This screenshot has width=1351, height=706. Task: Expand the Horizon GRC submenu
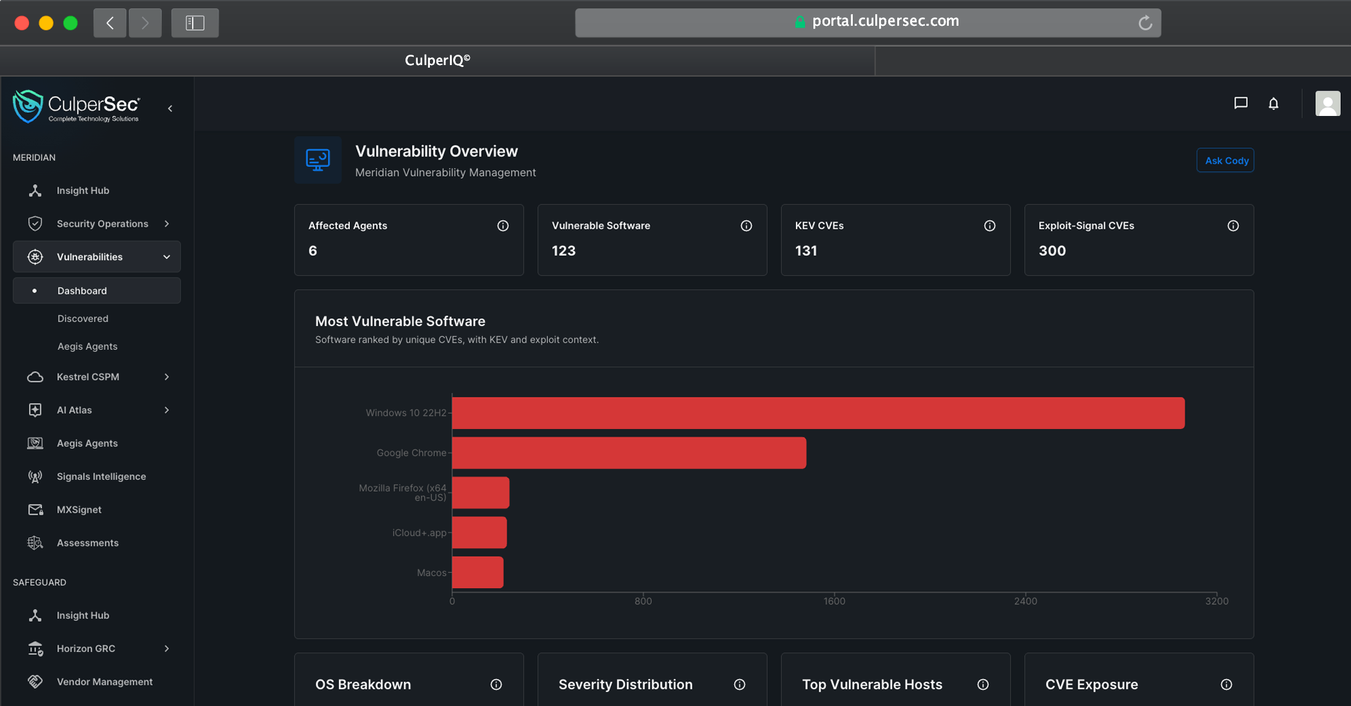click(167, 649)
